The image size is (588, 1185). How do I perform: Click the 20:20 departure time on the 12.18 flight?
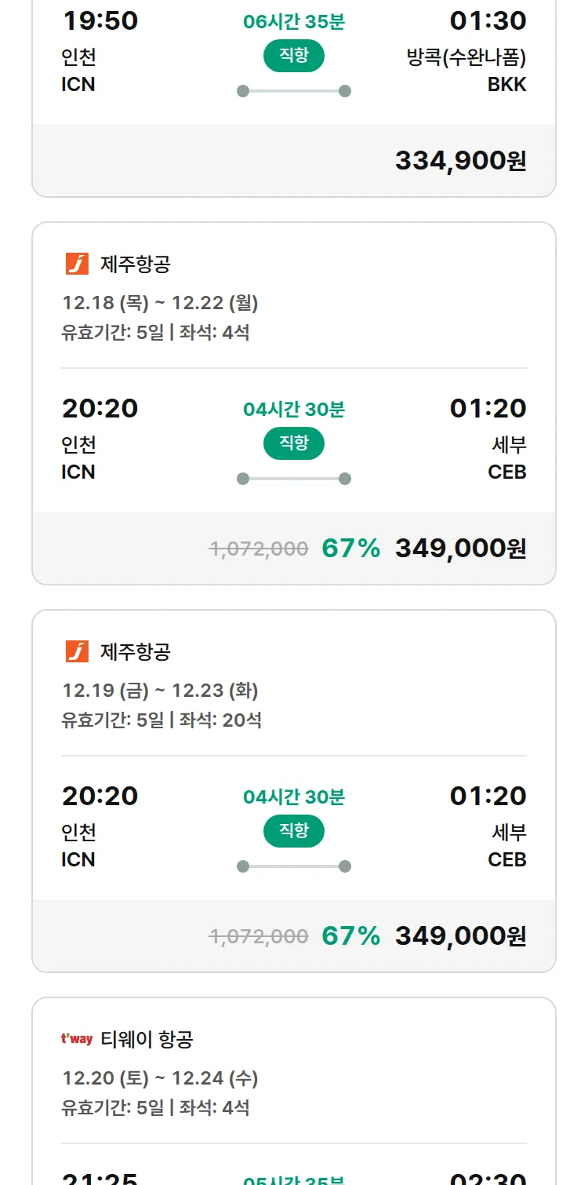click(x=100, y=408)
